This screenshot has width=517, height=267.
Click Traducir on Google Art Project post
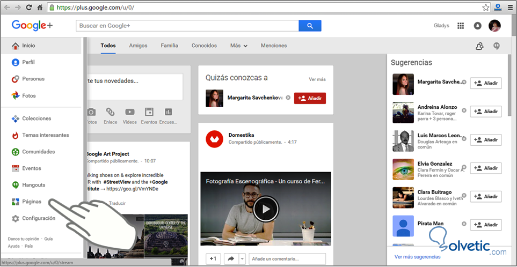pos(117,203)
